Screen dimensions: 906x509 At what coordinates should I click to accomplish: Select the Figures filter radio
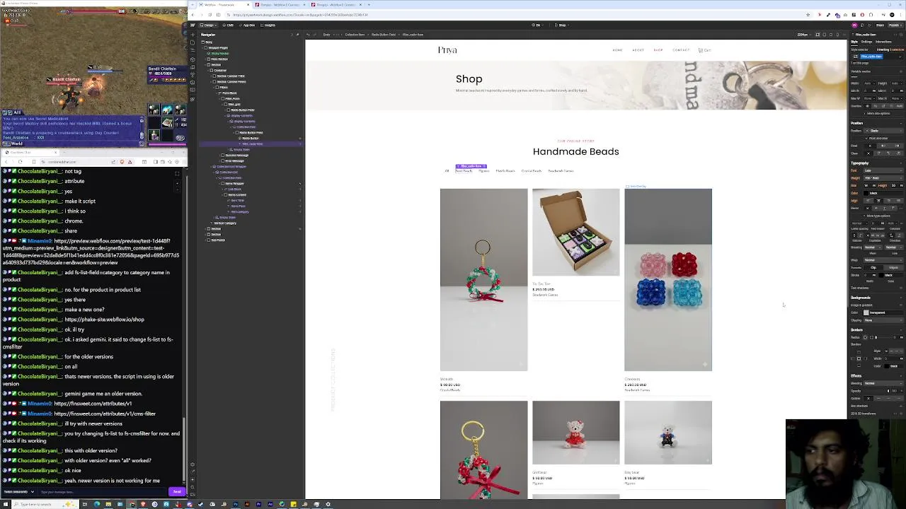[483, 170]
